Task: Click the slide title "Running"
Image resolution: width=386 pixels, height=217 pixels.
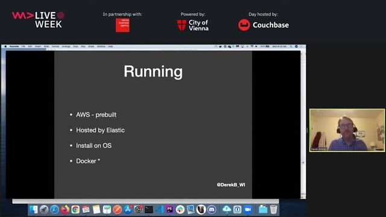Action: click(153, 72)
